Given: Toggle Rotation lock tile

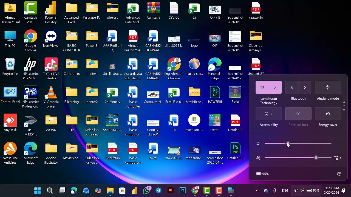Looking at the screenshot, I should (x=298, y=114).
